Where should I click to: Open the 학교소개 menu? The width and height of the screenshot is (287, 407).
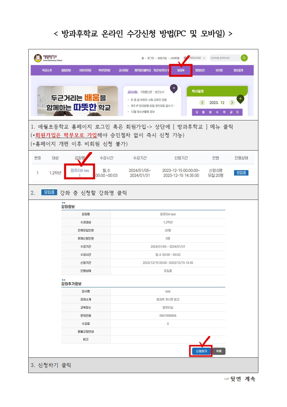pyautogui.click(x=47, y=70)
